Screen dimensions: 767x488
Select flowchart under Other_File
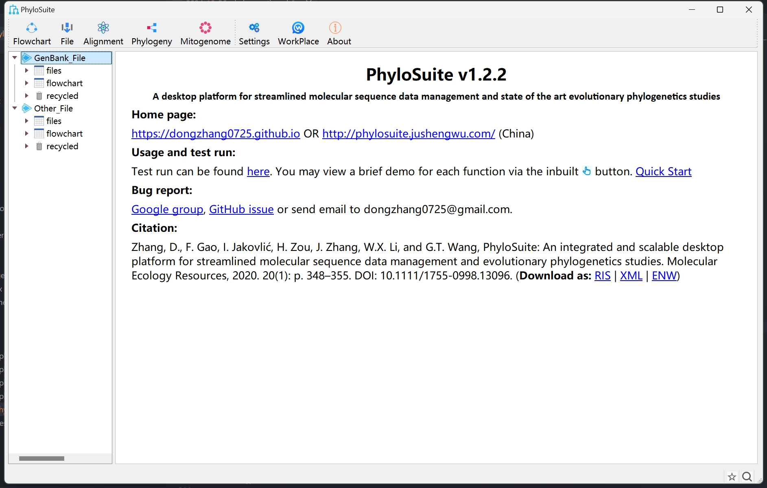64,134
